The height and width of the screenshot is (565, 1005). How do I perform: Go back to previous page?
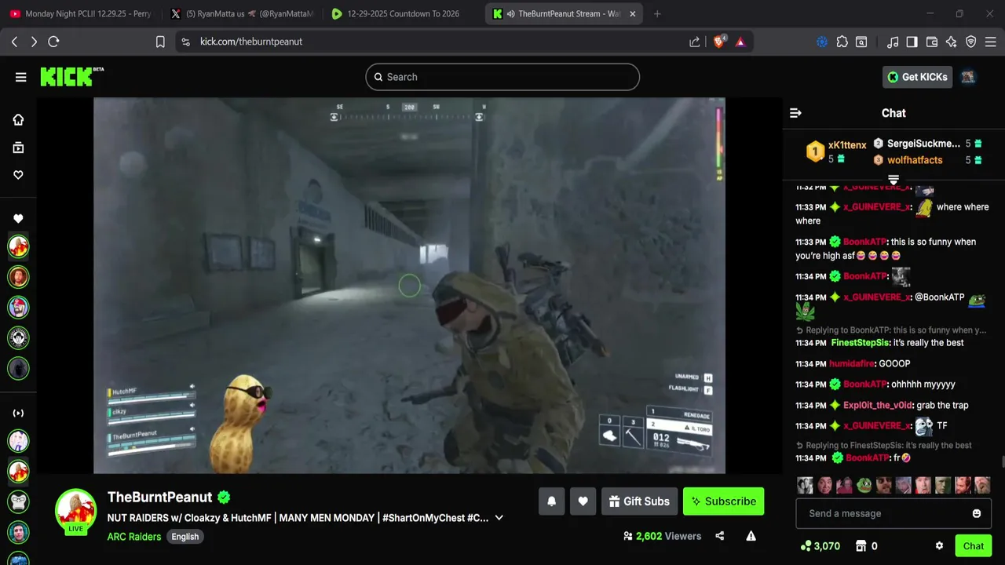(14, 42)
